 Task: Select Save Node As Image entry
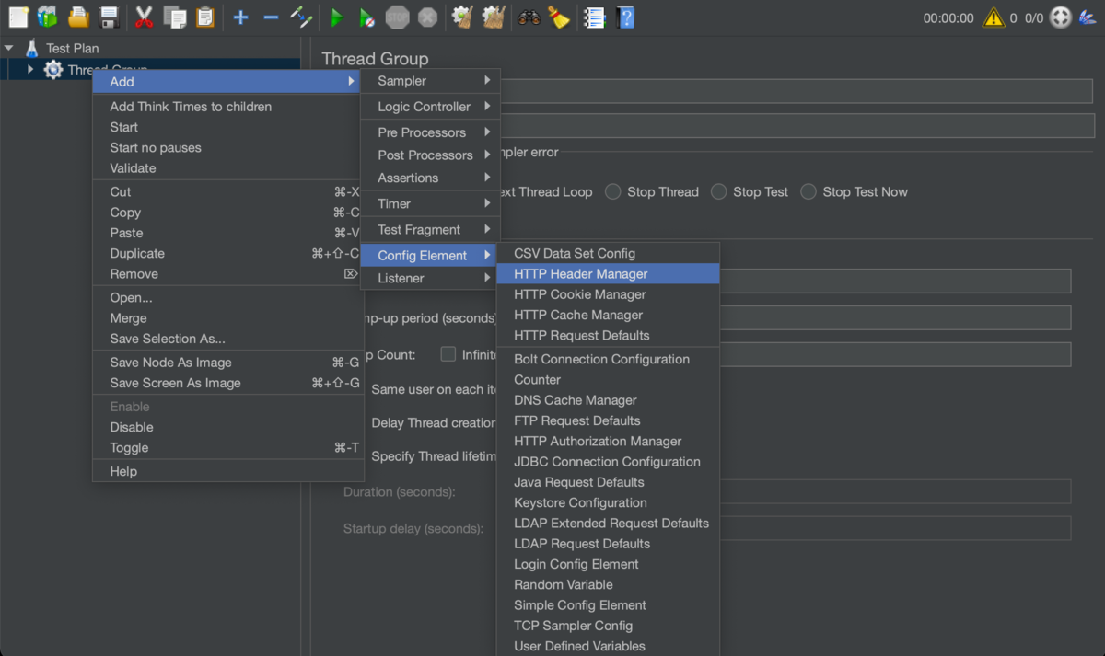point(227,363)
